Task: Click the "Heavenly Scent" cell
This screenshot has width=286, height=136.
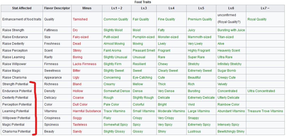Action: click(x=229, y=51)
